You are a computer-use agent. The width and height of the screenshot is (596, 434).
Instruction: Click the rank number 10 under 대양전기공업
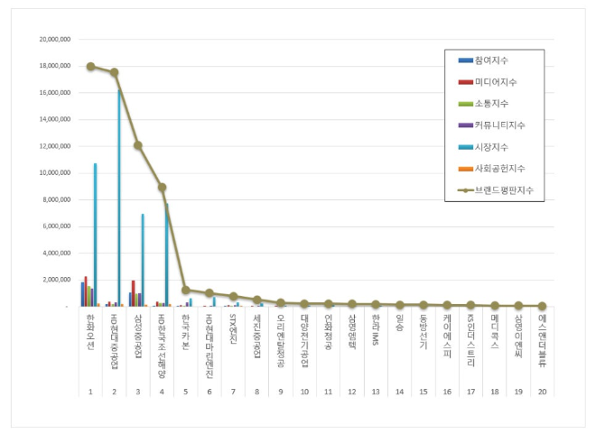tap(304, 392)
